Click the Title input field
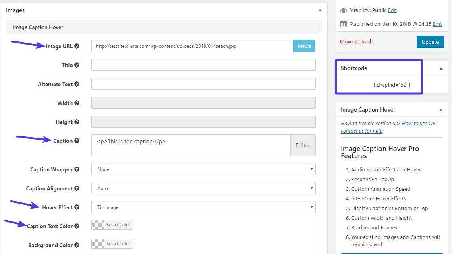452x254 pixels. coord(203,65)
